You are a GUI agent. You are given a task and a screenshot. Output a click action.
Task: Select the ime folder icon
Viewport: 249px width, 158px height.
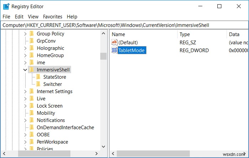pos(32,62)
